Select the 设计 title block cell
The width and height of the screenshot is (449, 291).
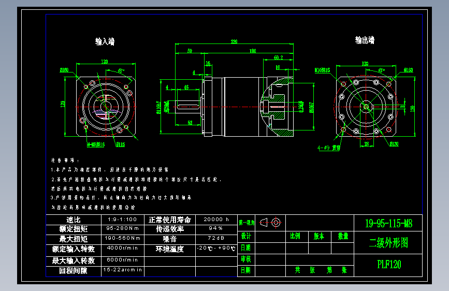[246, 236]
